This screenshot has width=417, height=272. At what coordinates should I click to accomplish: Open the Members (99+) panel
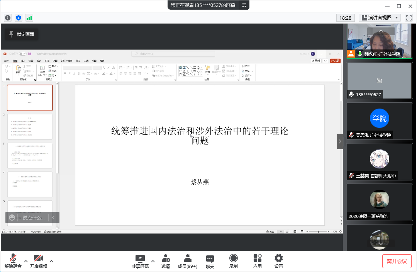(187, 261)
